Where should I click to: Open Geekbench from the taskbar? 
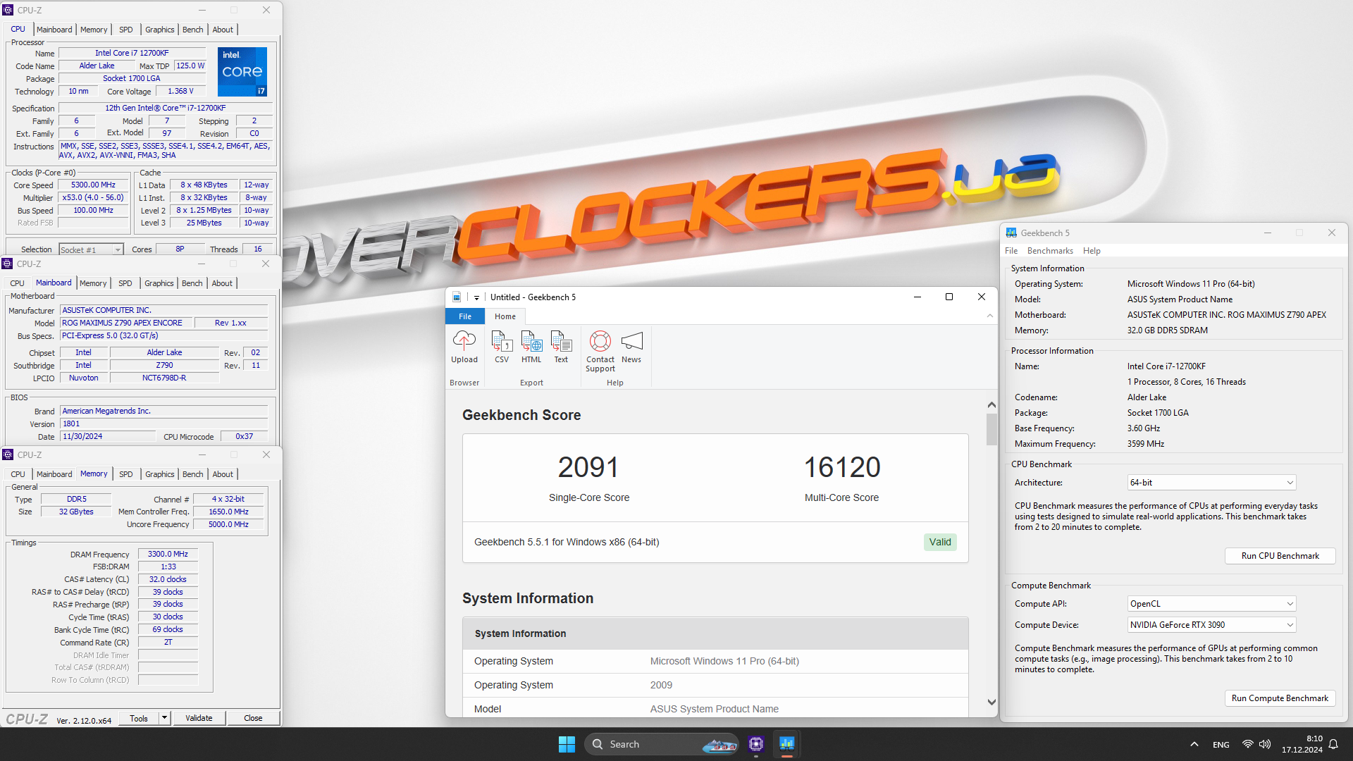[787, 744]
